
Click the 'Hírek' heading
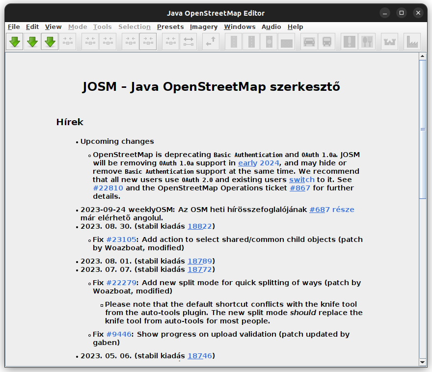click(x=70, y=122)
